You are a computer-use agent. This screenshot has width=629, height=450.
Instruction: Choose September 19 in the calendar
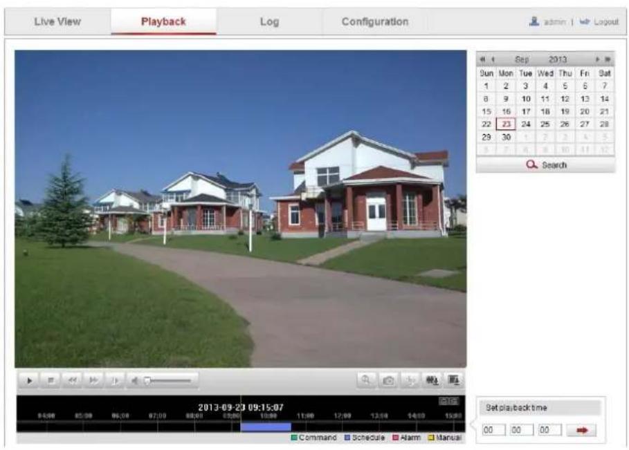coord(565,111)
